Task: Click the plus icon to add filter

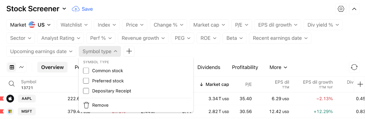Action: click(129, 51)
